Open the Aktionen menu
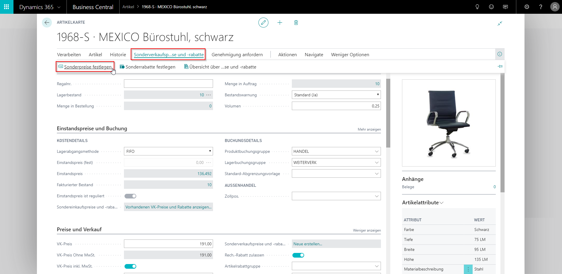This screenshot has height=274, width=562. pos(287,54)
